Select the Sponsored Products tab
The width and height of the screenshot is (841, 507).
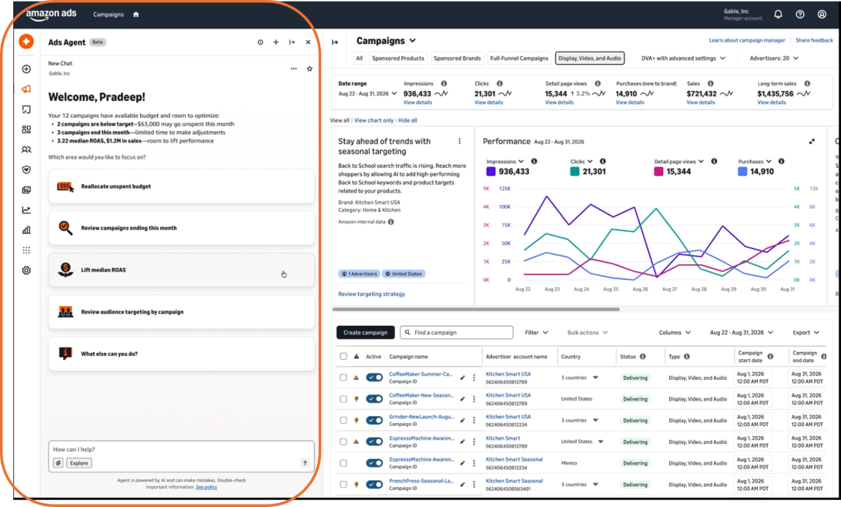coord(398,58)
